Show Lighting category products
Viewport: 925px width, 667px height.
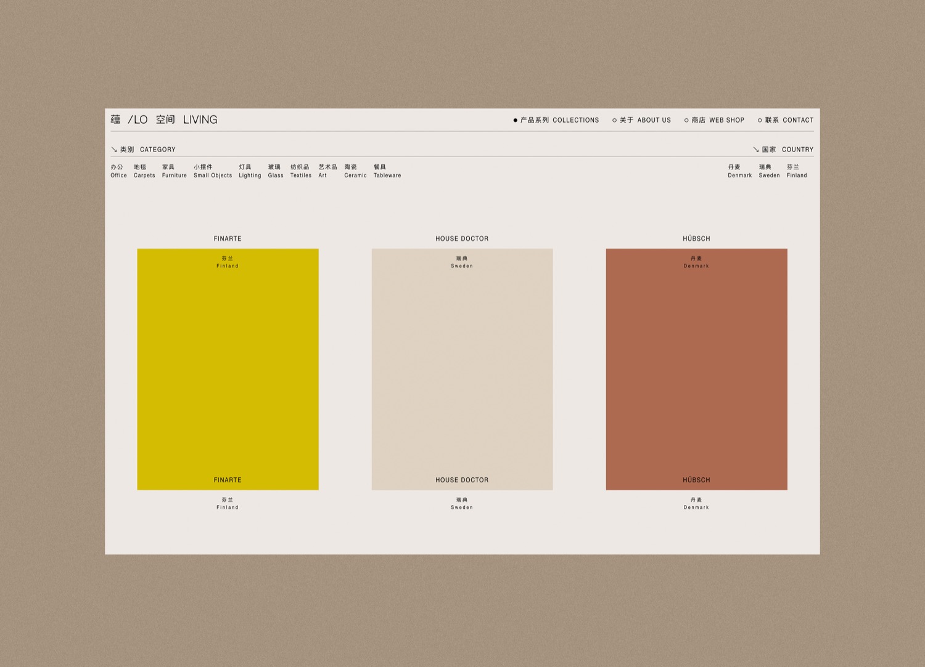click(x=250, y=171)
